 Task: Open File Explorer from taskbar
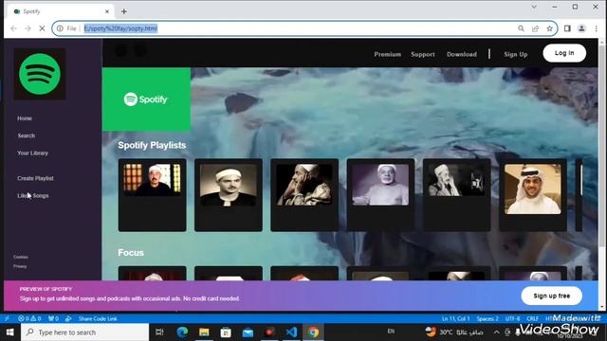click(204, 332)
